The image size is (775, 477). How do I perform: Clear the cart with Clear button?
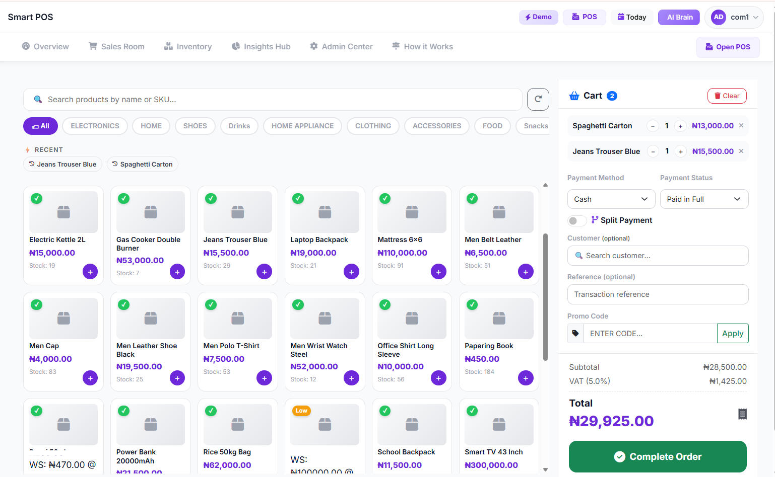[x=727, y=96]
